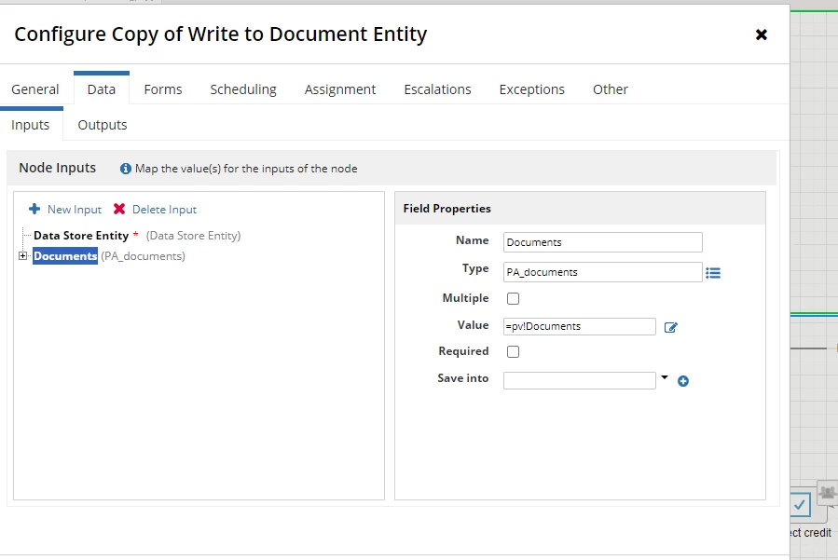Screen dimensions: 838x560
Task: Click the Type field PA_documents
Action: 603,272
